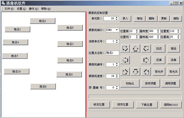Click the right arrow camera pan button
Screen dimensions: 184x118
click(146, 60)
